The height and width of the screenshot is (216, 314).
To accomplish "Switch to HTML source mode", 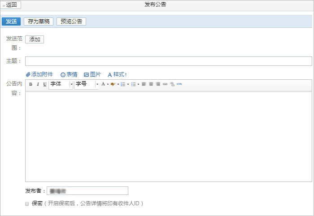I will click(x=179, y=84).
